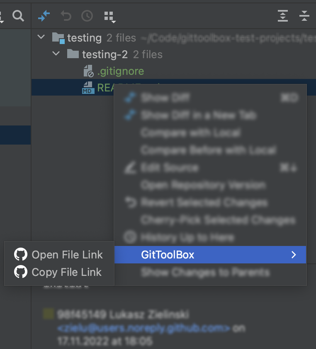Click Open File Link

67,255
